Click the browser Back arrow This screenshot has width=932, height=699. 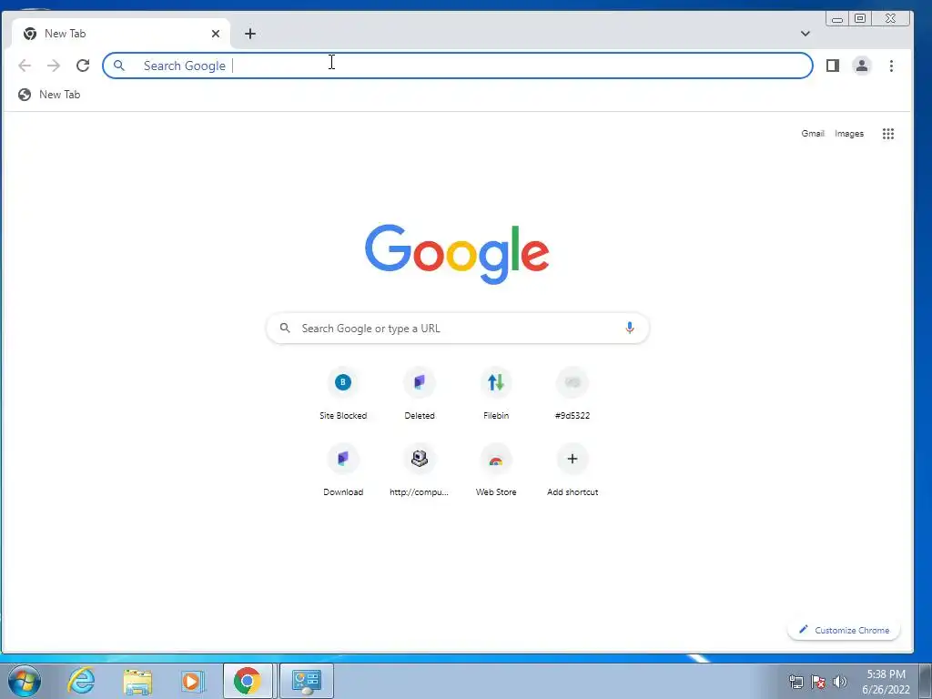tap(25, 66)
